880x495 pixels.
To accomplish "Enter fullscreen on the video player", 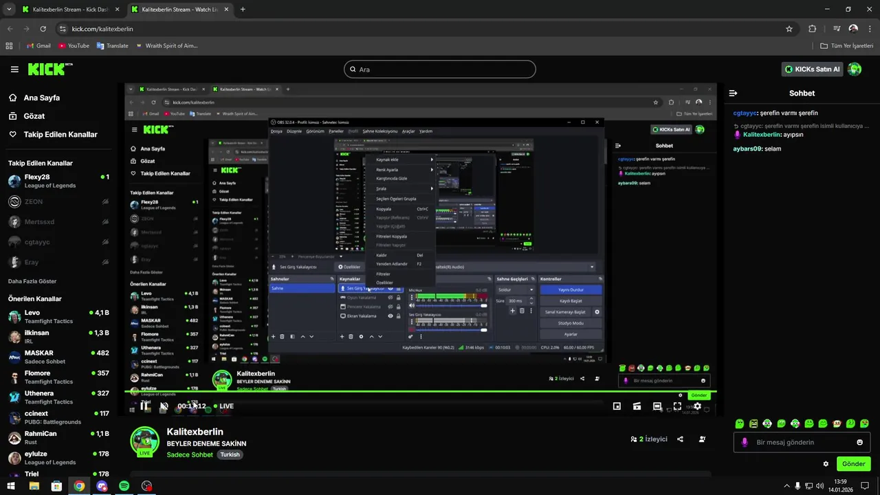I will (x=677, y=406).
